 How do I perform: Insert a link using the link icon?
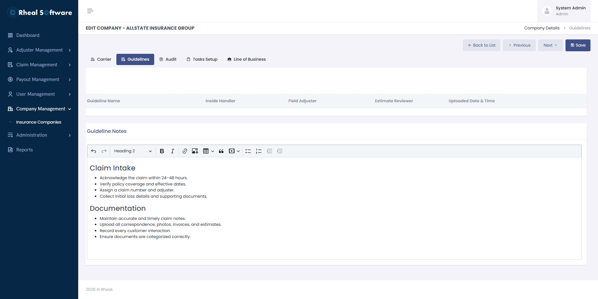(185, 151)
